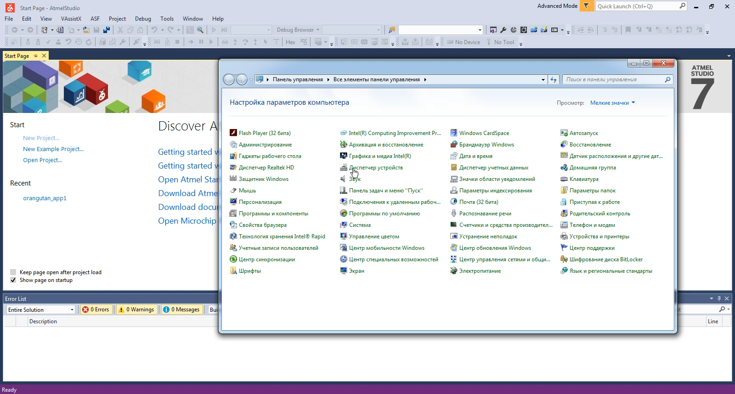
Task: Toggle Keep page open after project load
Action: click(x=13, y=272)
